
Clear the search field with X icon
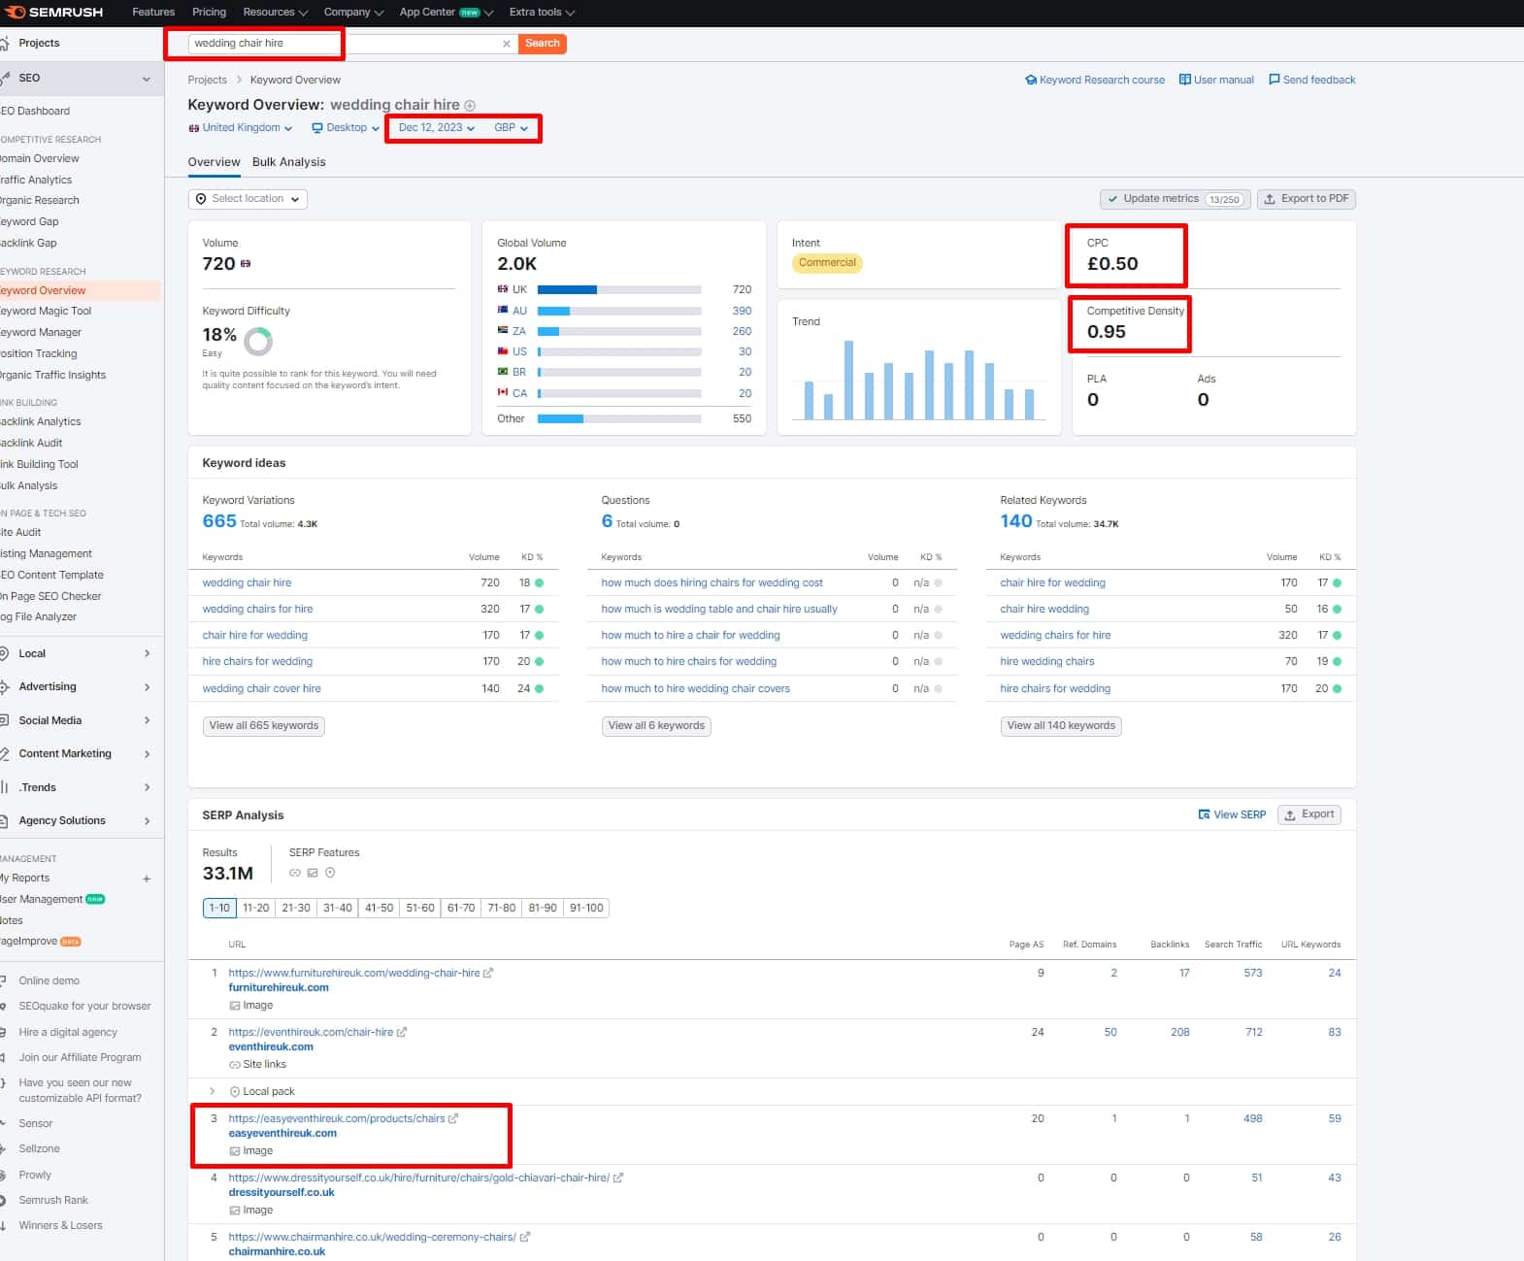(x=506, y=44)
